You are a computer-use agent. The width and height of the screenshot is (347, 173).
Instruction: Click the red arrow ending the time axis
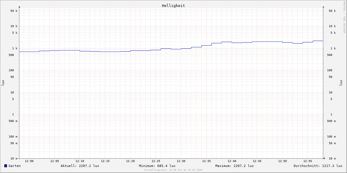324,158
